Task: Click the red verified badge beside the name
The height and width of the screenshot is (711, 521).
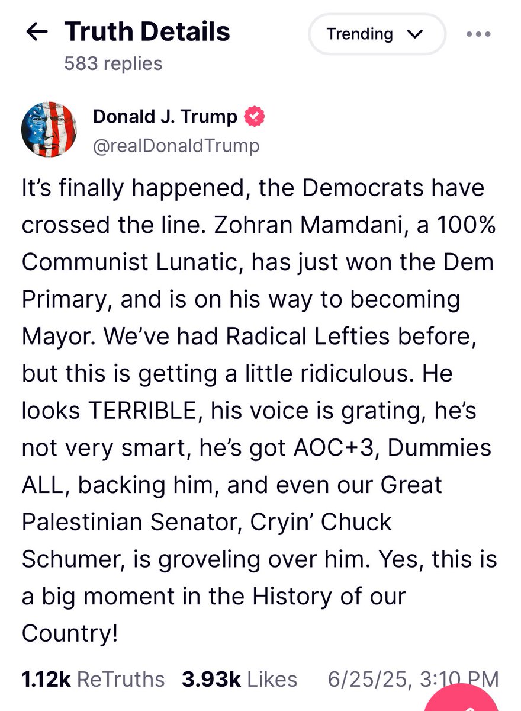Action: coord(255,117)
